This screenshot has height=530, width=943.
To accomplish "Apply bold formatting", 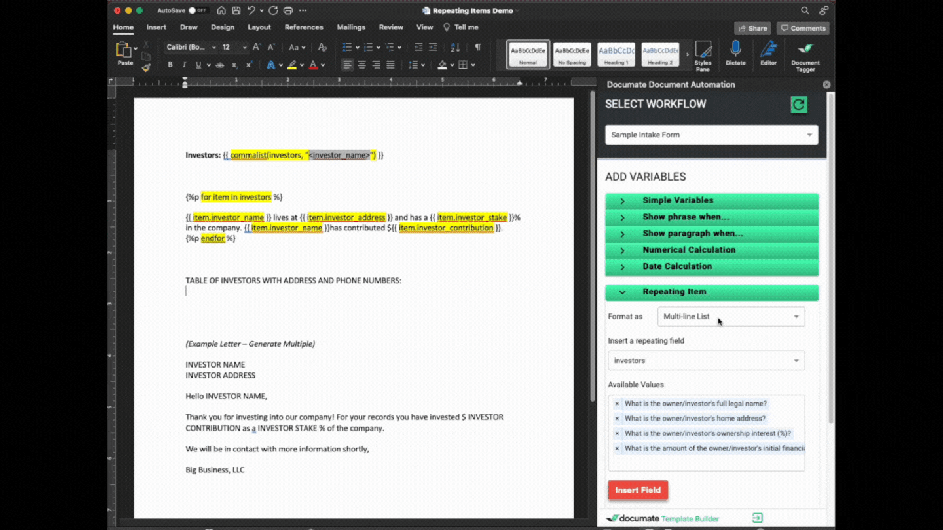I will (x=170, y=65).
